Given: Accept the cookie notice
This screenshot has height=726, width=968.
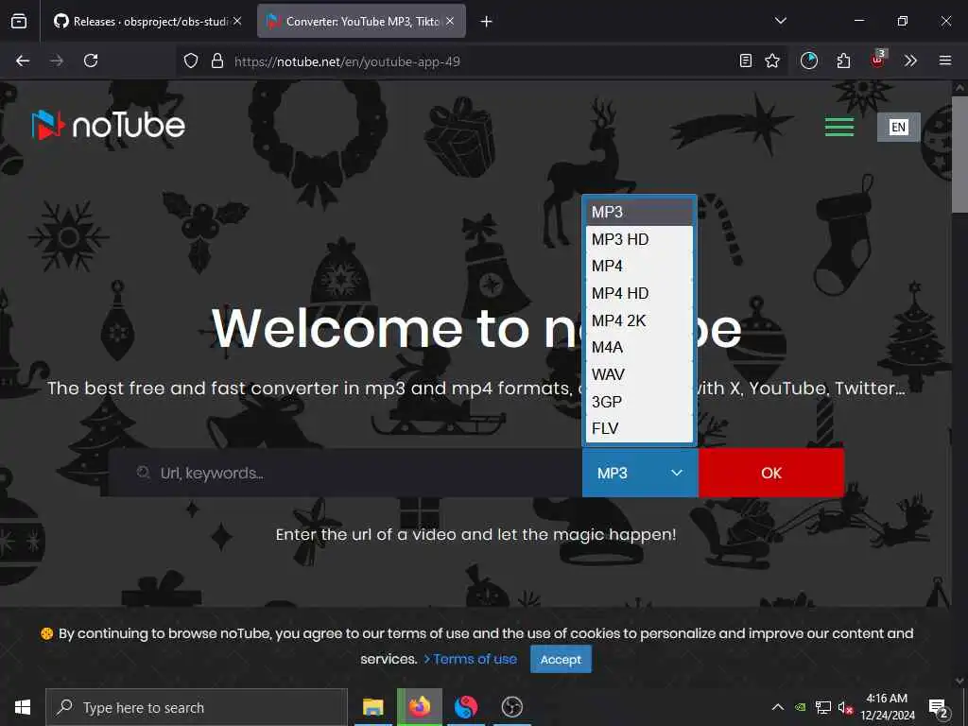Looking at the screenshot, I should tap(561, 659).
